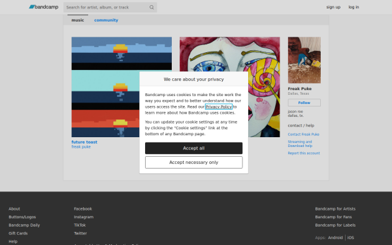
Task: Open the log in link
Action: point(353,7)
